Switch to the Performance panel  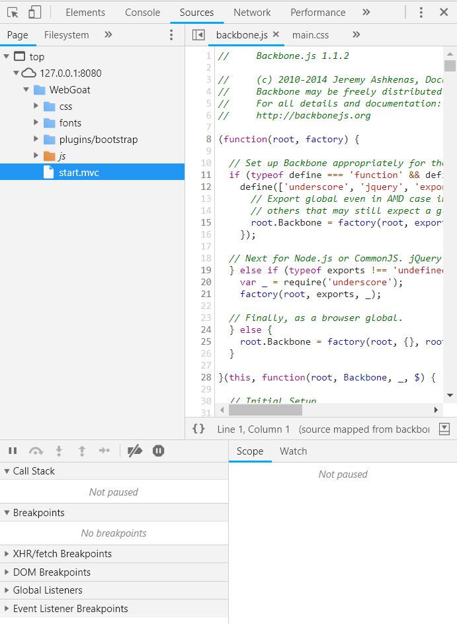coord(318,13)
